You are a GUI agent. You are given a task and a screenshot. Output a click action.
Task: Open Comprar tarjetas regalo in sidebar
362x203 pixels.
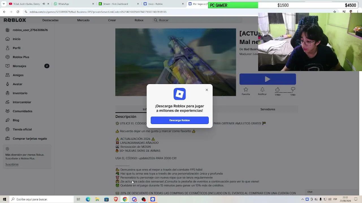(27, 138)
